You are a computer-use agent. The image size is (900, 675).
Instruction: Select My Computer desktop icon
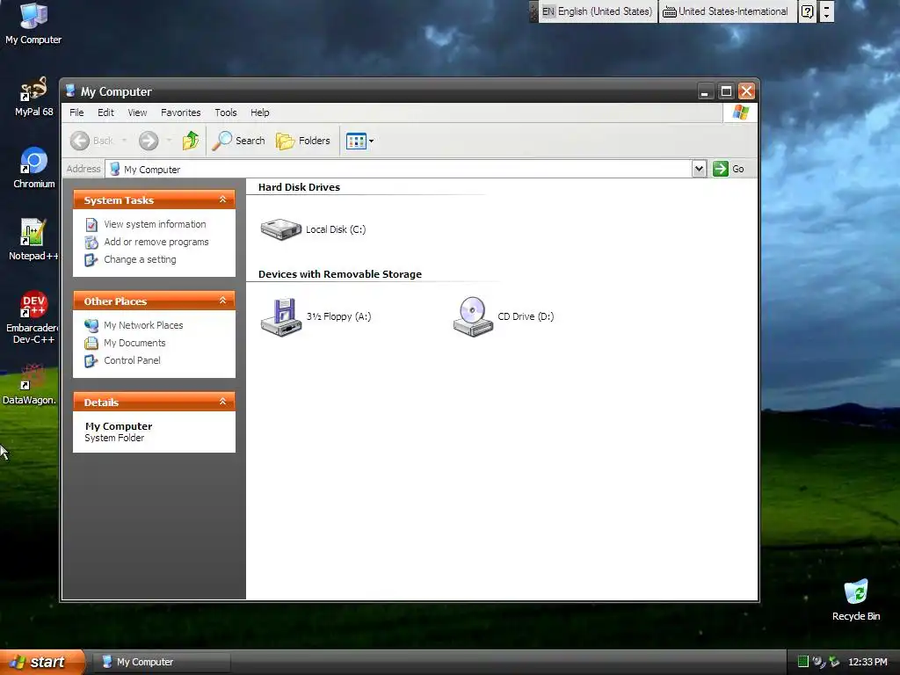pyautogui.click(x=33, y=23)
